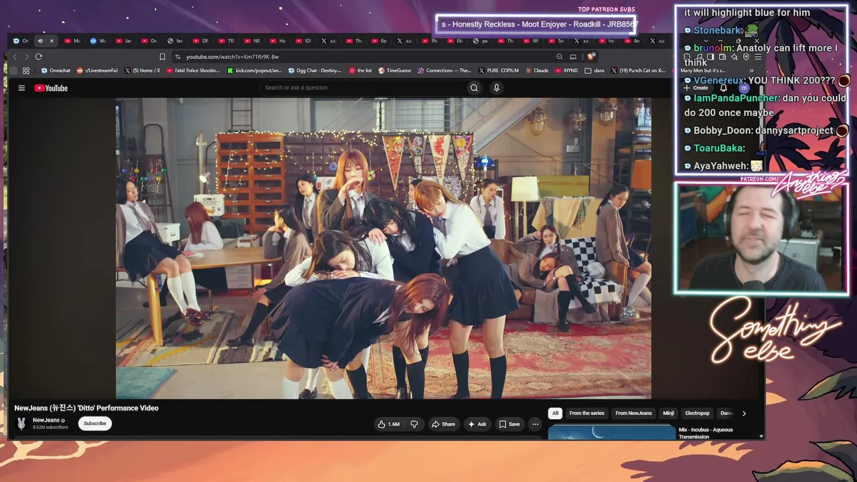Viewport: 857px width, 482px height.
Task: Click the YouTube search input field
Action: pos(362,88)
